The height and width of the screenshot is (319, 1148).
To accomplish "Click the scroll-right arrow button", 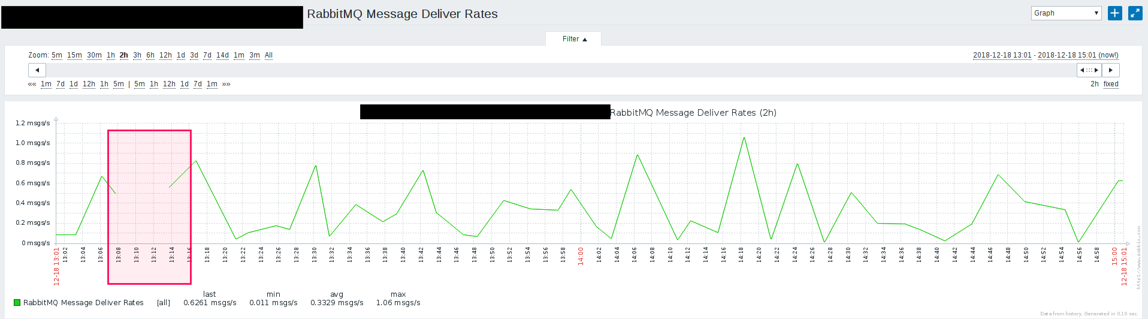I will (x=1110, y=70).
